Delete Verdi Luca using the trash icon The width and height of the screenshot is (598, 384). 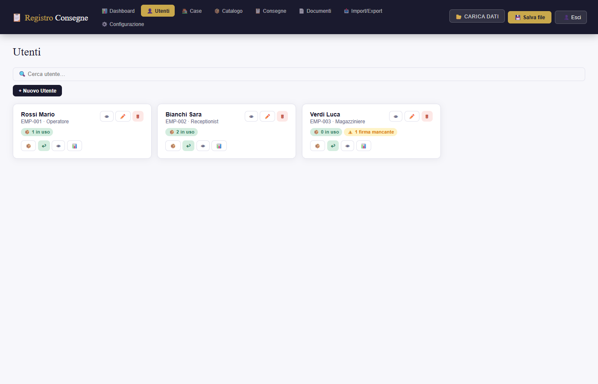(427, 116)
